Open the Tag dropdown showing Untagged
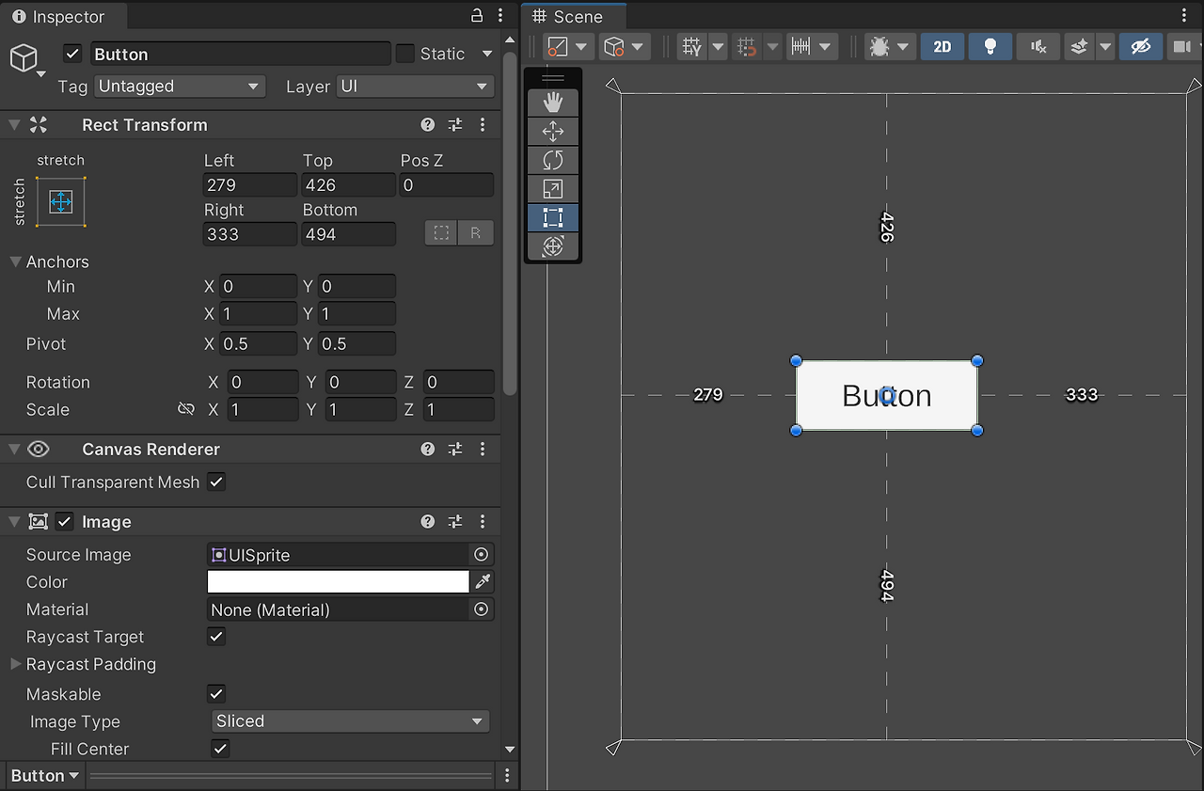This screenshot has width=1204, height=791. [x=178, y=87]
